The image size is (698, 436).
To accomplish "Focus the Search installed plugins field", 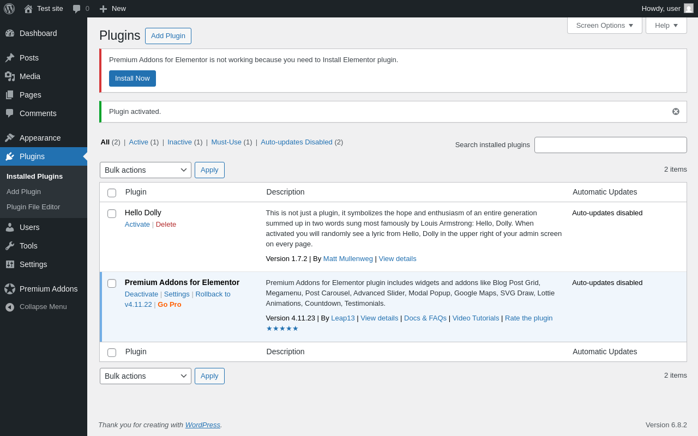I will pyautogui.click(x=611, y=145).
